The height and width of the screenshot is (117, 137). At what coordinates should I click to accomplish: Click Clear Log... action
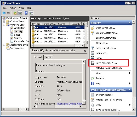[102, 43]
